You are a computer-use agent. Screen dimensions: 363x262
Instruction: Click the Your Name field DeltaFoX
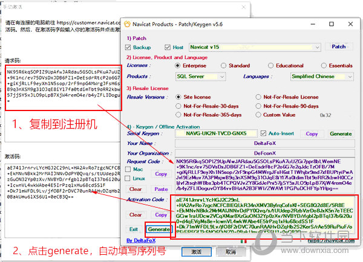tap(265, 143)
